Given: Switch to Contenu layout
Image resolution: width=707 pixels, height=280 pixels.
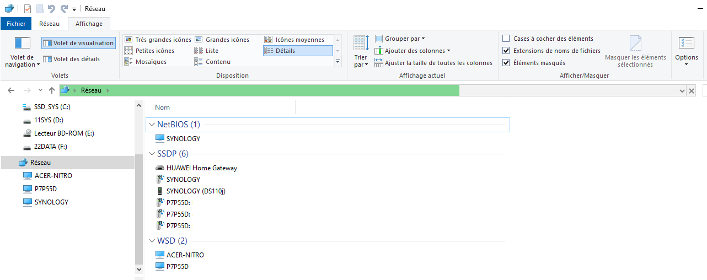Looking at the screenshot, I should (213, 62).
